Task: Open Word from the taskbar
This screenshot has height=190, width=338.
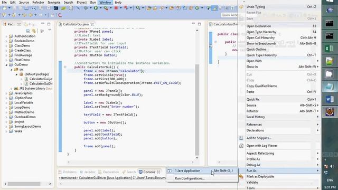Action: tap(330, 99)
